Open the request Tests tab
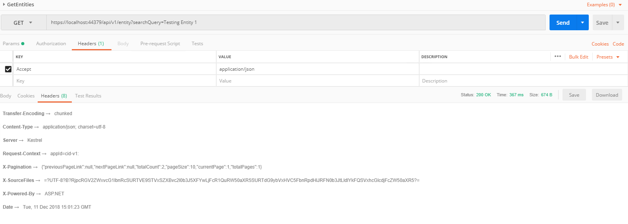The image size is (628, 224). 197,44
